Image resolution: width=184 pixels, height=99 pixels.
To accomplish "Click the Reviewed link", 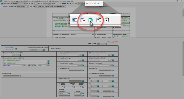I will (5, 6).
